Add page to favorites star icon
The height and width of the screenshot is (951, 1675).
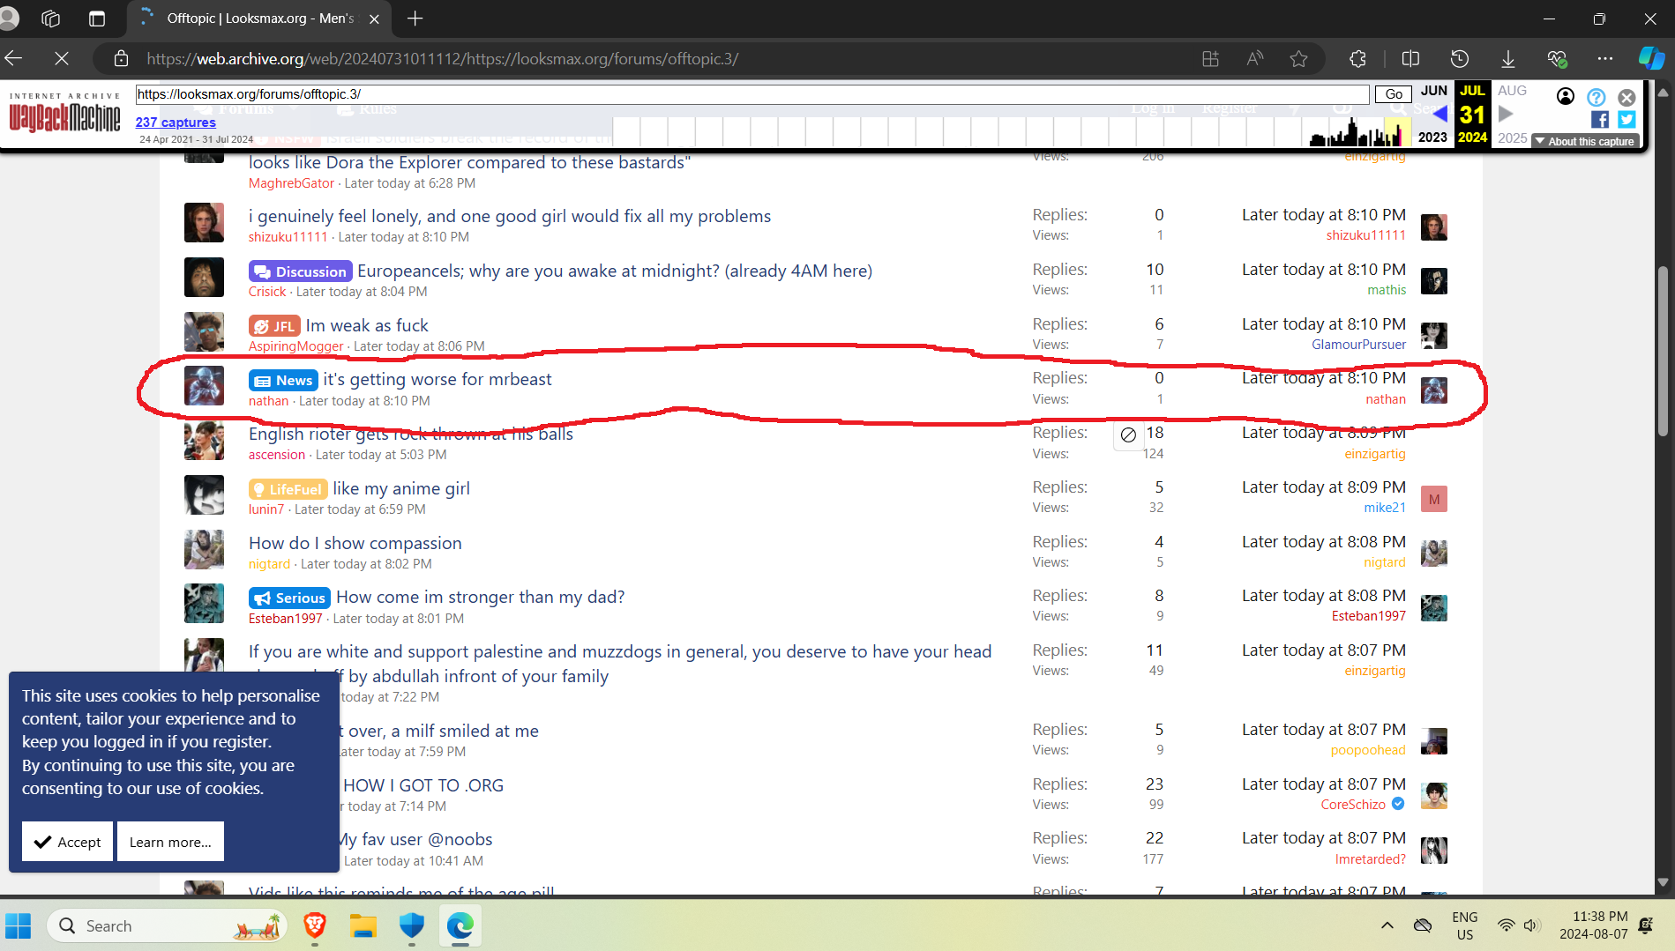1298,59
